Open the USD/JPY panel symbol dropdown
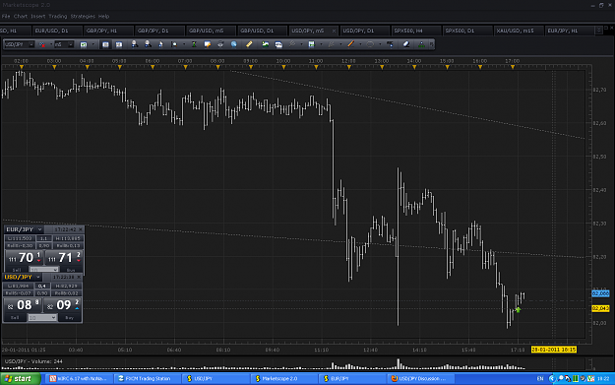Screen dimensions: 615x385 pyautogui.click(x=38, y=277)
